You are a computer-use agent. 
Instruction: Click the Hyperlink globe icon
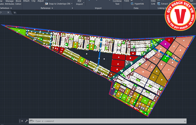132,4
